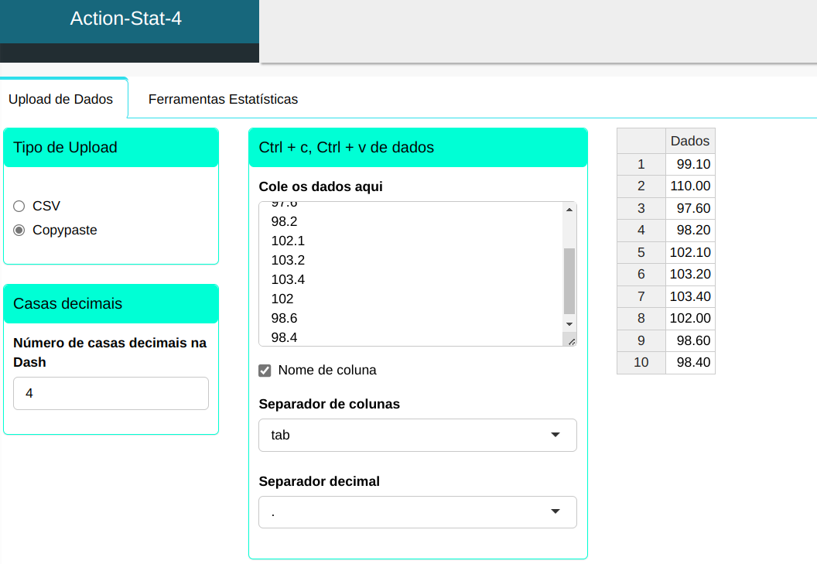Click the scroll up arrow in data textarea
The width and height of the screenshot is (817, 564).
(x=569, y=210)
